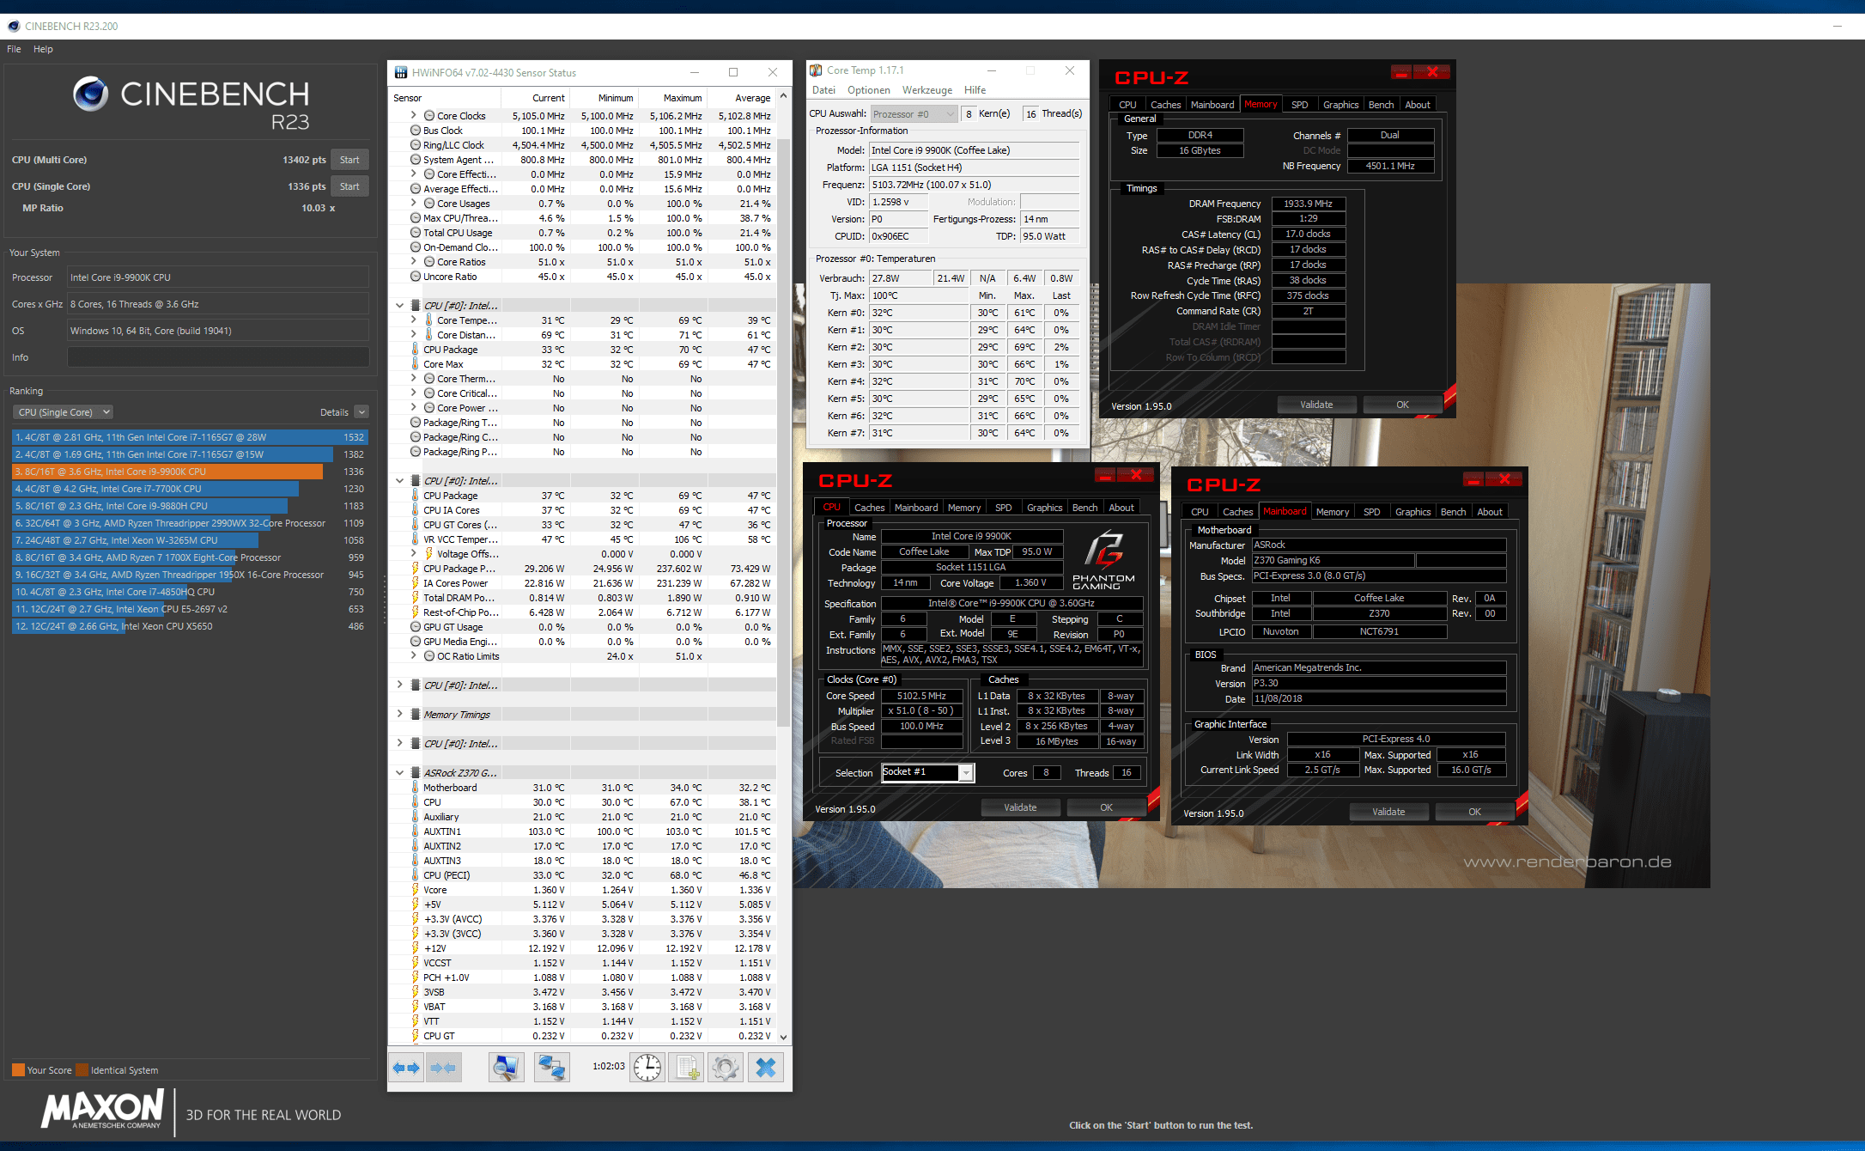1865x1151 pixels.
Task: Expand the OC Ratio Limits row
Action: 413,655
